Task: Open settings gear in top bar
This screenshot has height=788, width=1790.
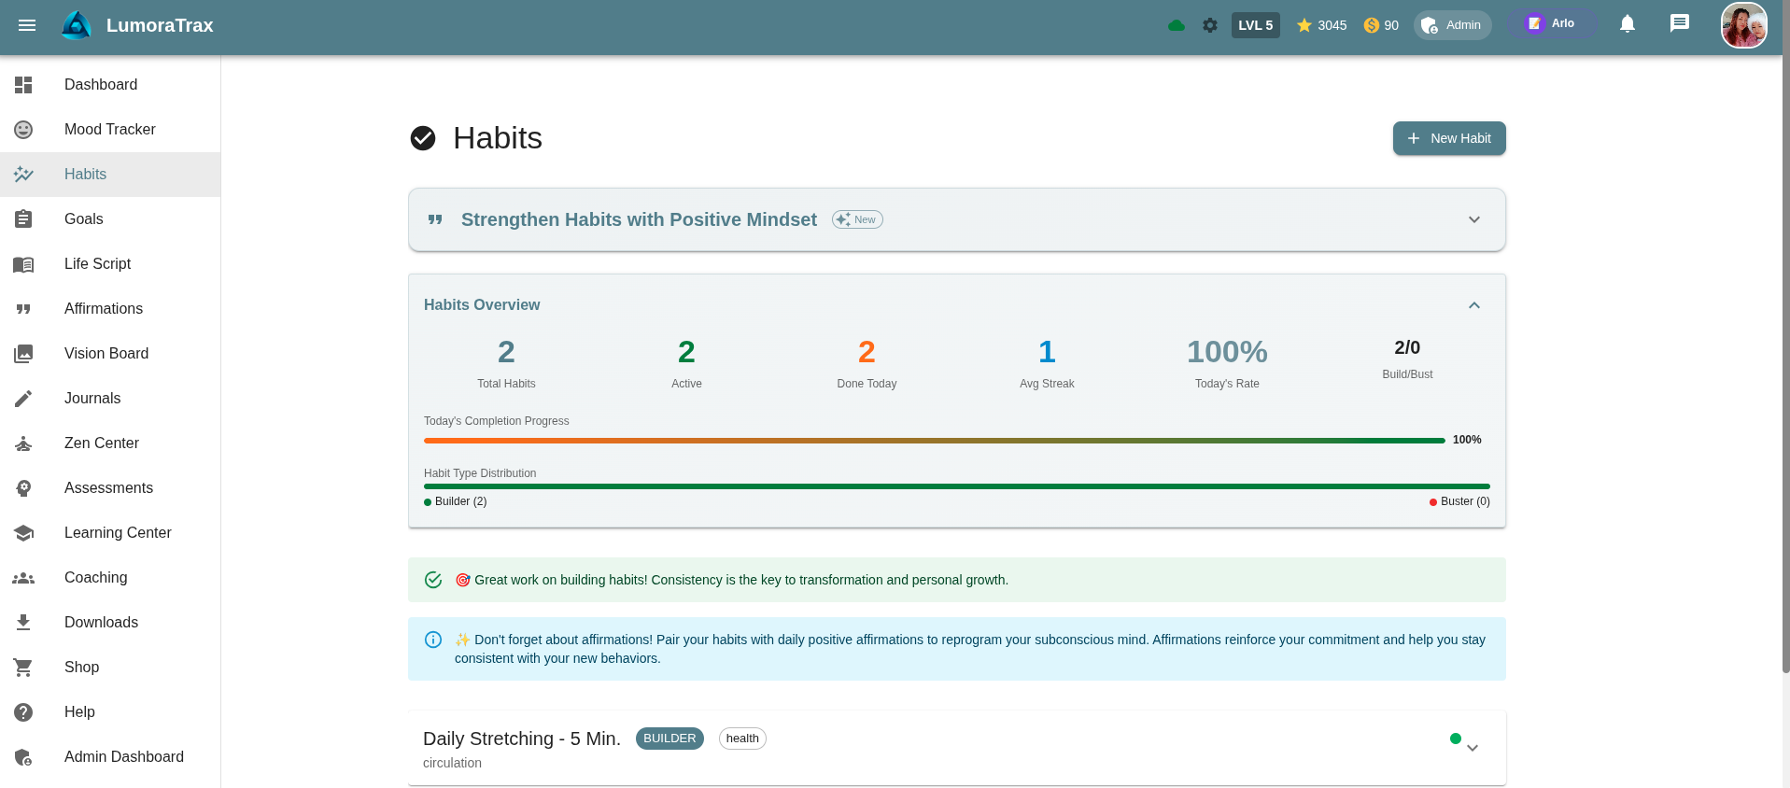Action: [x=1210, y=25]
